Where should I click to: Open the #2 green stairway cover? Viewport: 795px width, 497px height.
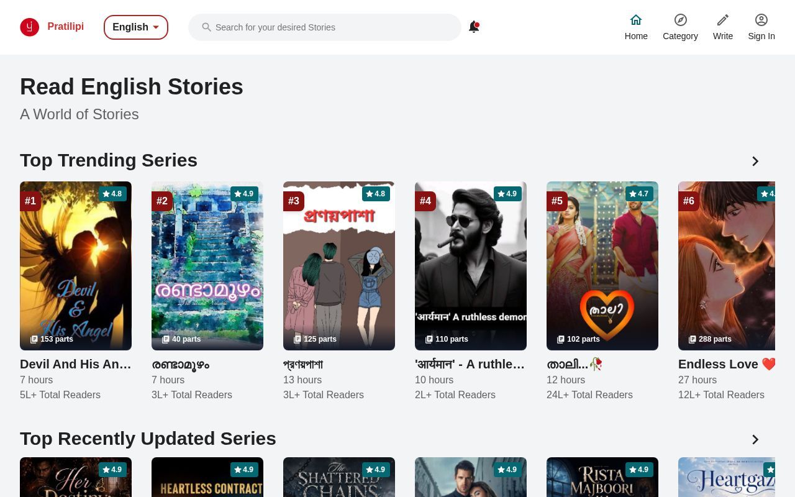click(207, 266)
